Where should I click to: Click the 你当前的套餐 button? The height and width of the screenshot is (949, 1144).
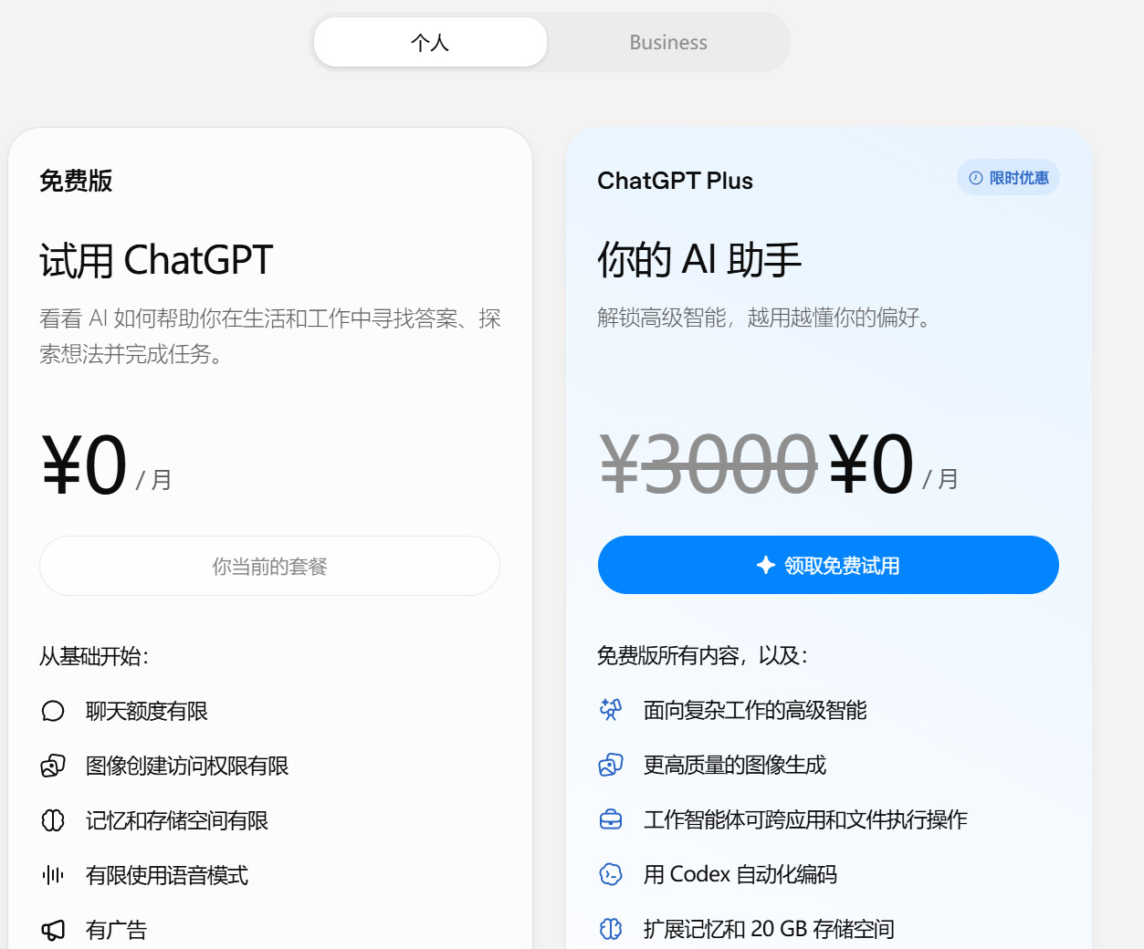point(269,566)
